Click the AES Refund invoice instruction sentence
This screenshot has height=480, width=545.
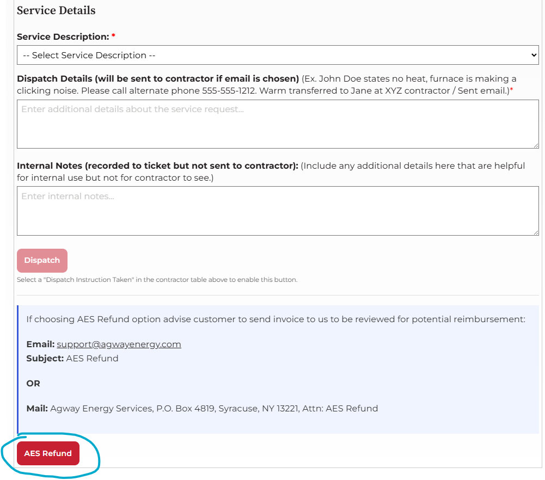[x=275, y=319]
